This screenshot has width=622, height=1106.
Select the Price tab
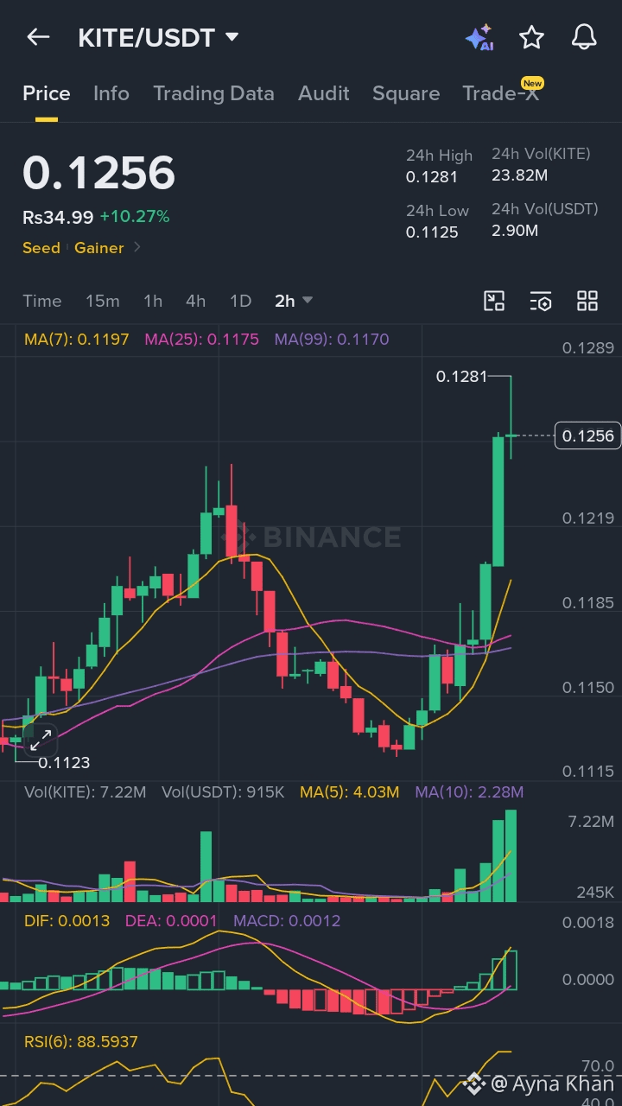coord(47,93)
